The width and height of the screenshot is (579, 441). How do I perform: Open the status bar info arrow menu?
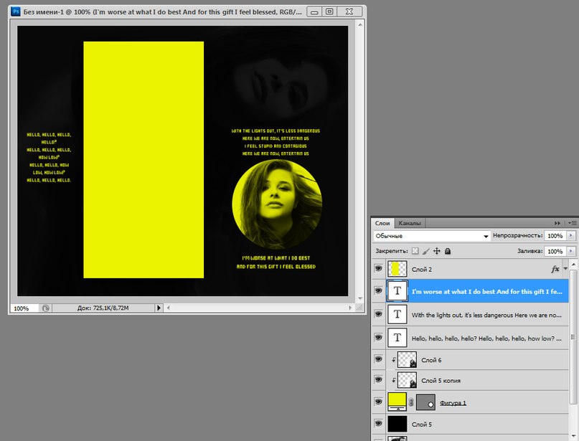(x=159, y=308)
